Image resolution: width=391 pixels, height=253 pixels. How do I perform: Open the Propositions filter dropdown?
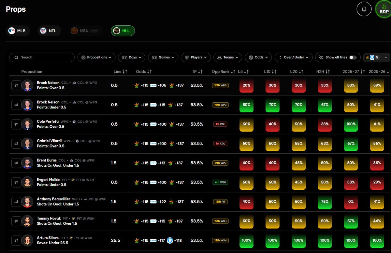tap(96, 57)
